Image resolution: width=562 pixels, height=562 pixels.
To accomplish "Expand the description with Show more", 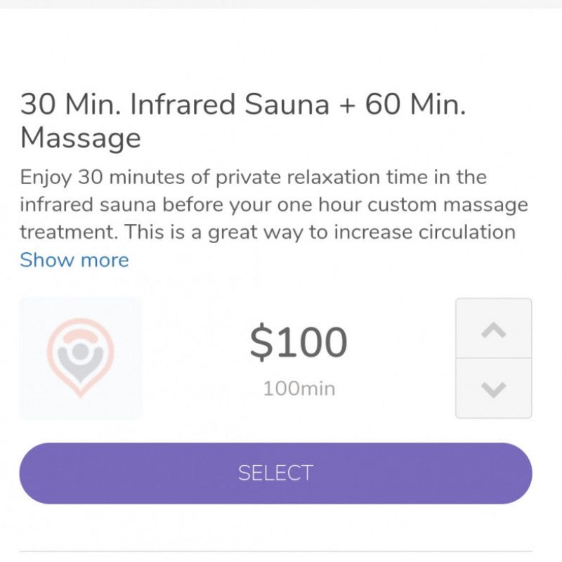I will click(74, 260).
